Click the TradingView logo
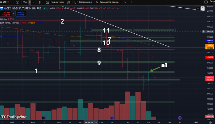Image resolution: width=215 pixels, height=124 pixels. coord(13,117)
